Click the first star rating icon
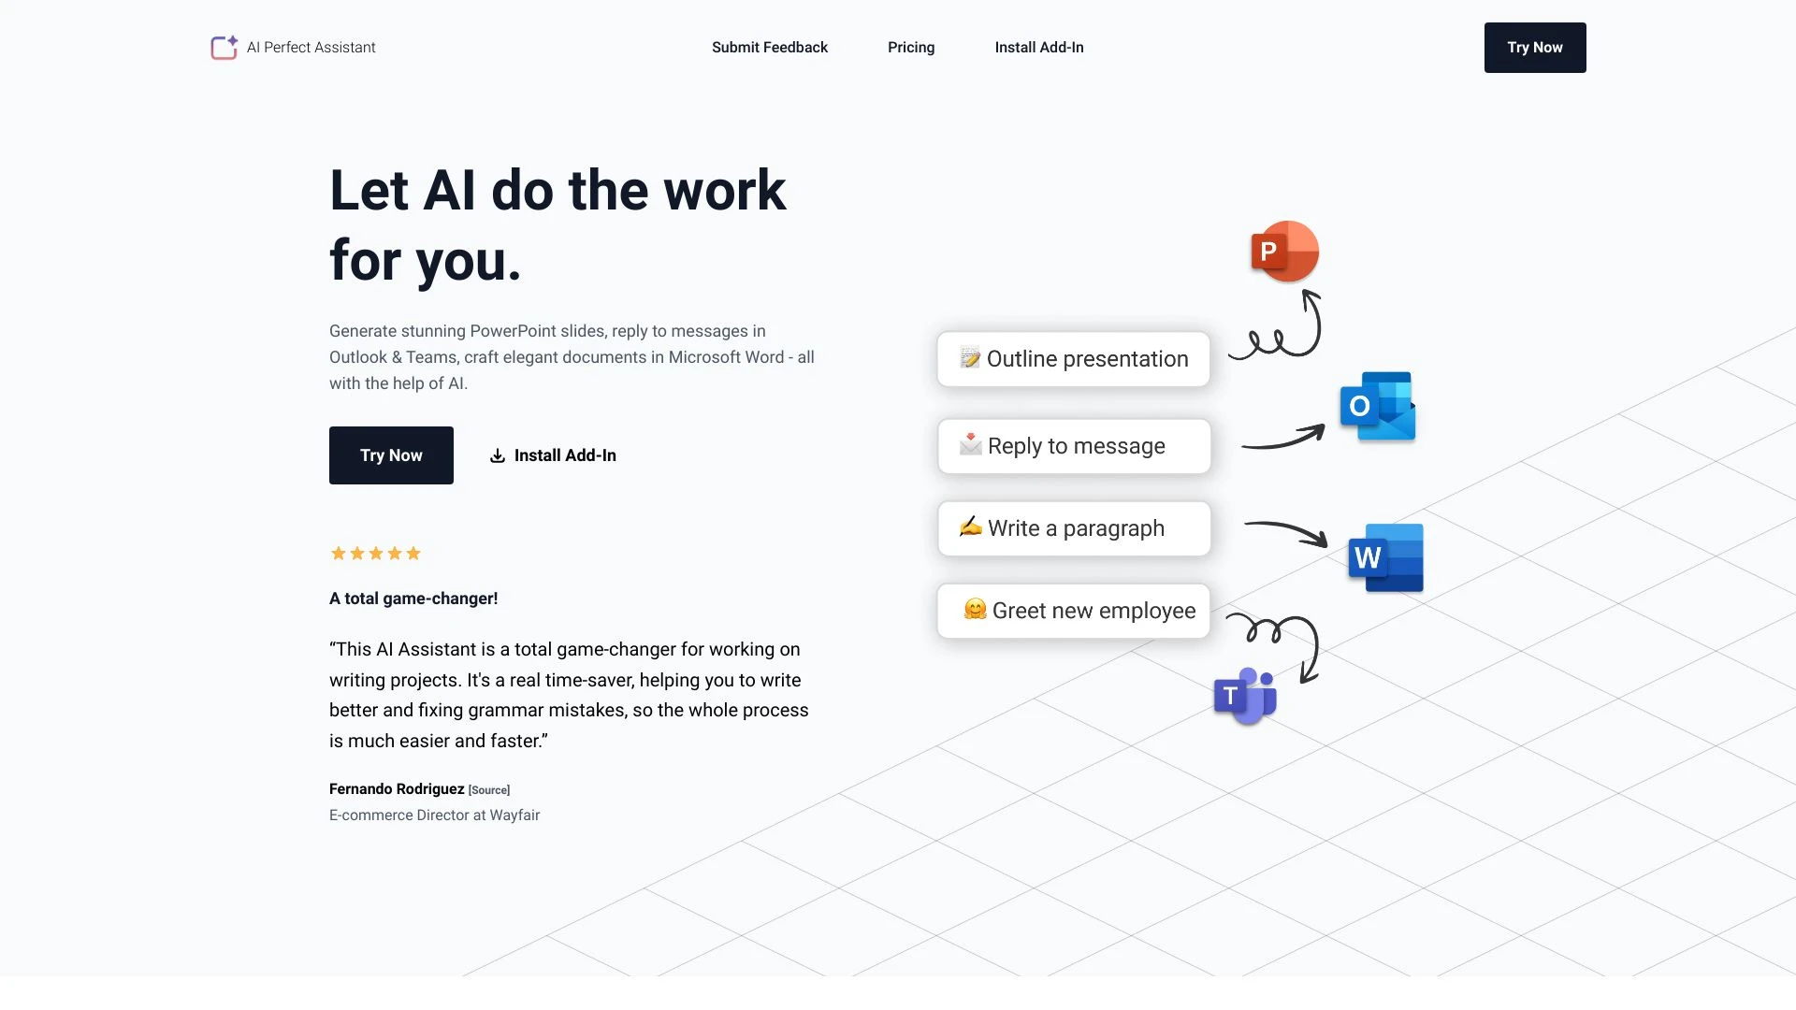This screenshot has height=1010, width=1796. coord(337,554)
